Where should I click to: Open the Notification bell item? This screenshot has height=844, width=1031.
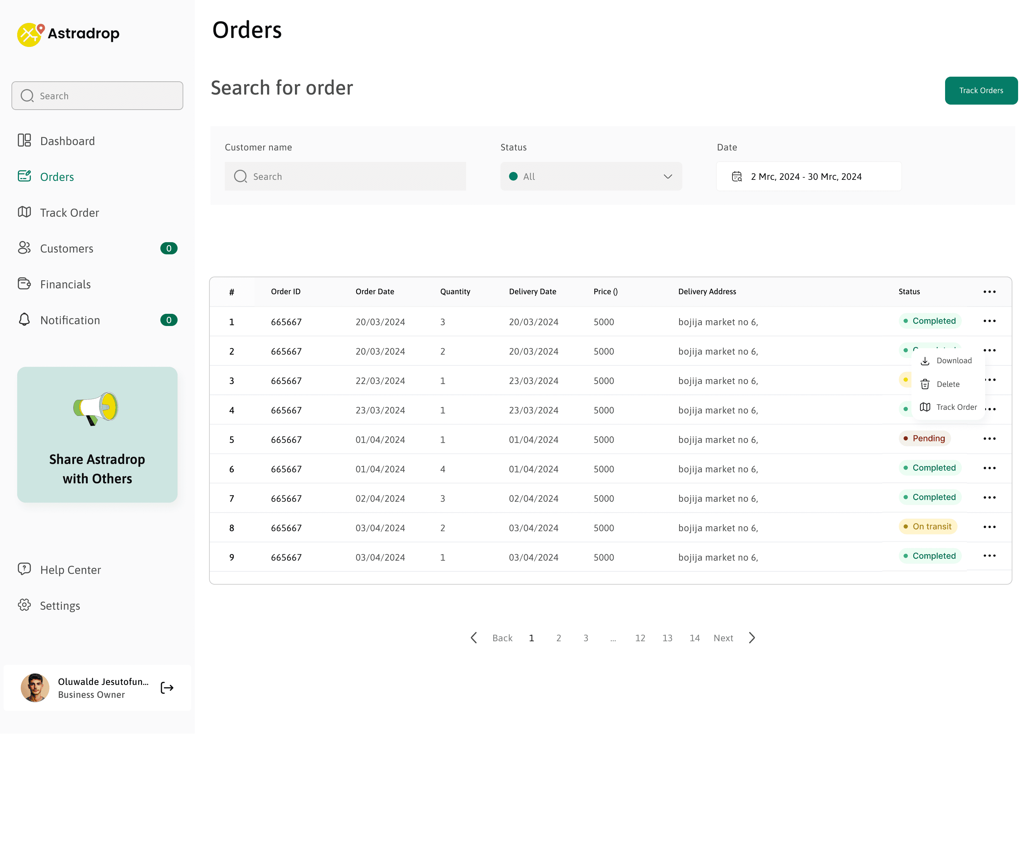tap(70, 320)
